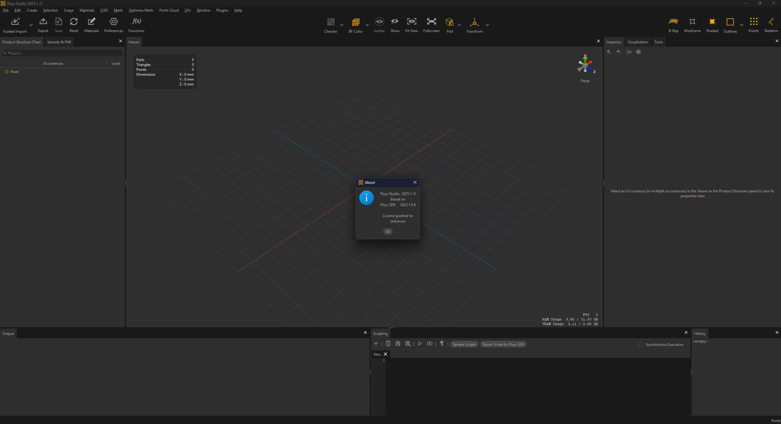Switch the camera mode via the Persp label
Screen dimensions: 781x424
pos(585,81)
